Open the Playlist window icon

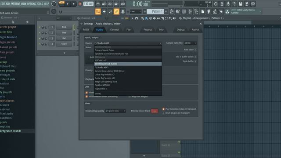pos(172,12)
